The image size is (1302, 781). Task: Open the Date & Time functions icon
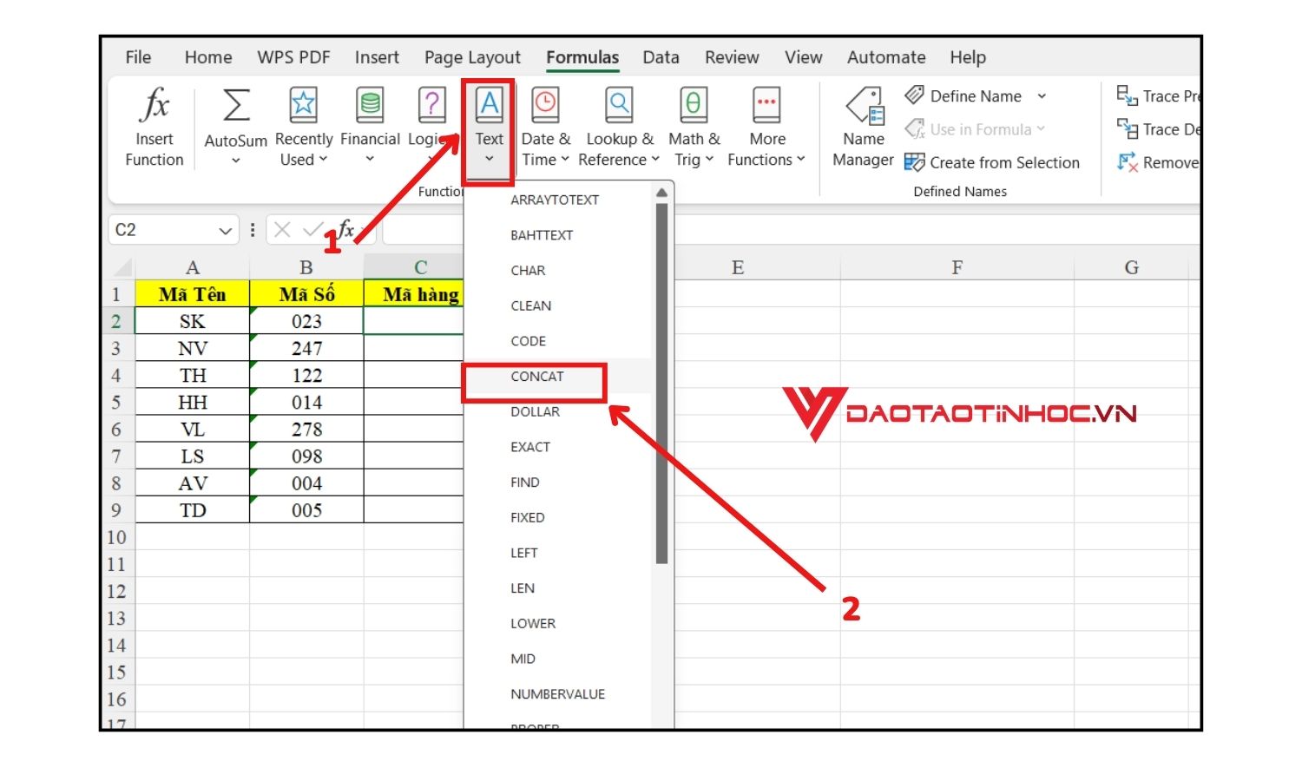(x=545, y=105)
